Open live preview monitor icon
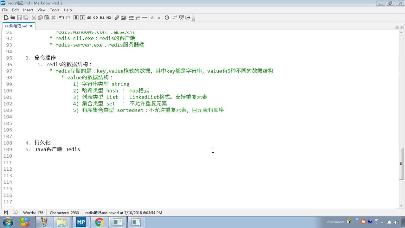The image size is (405, 228). (182, 18)
